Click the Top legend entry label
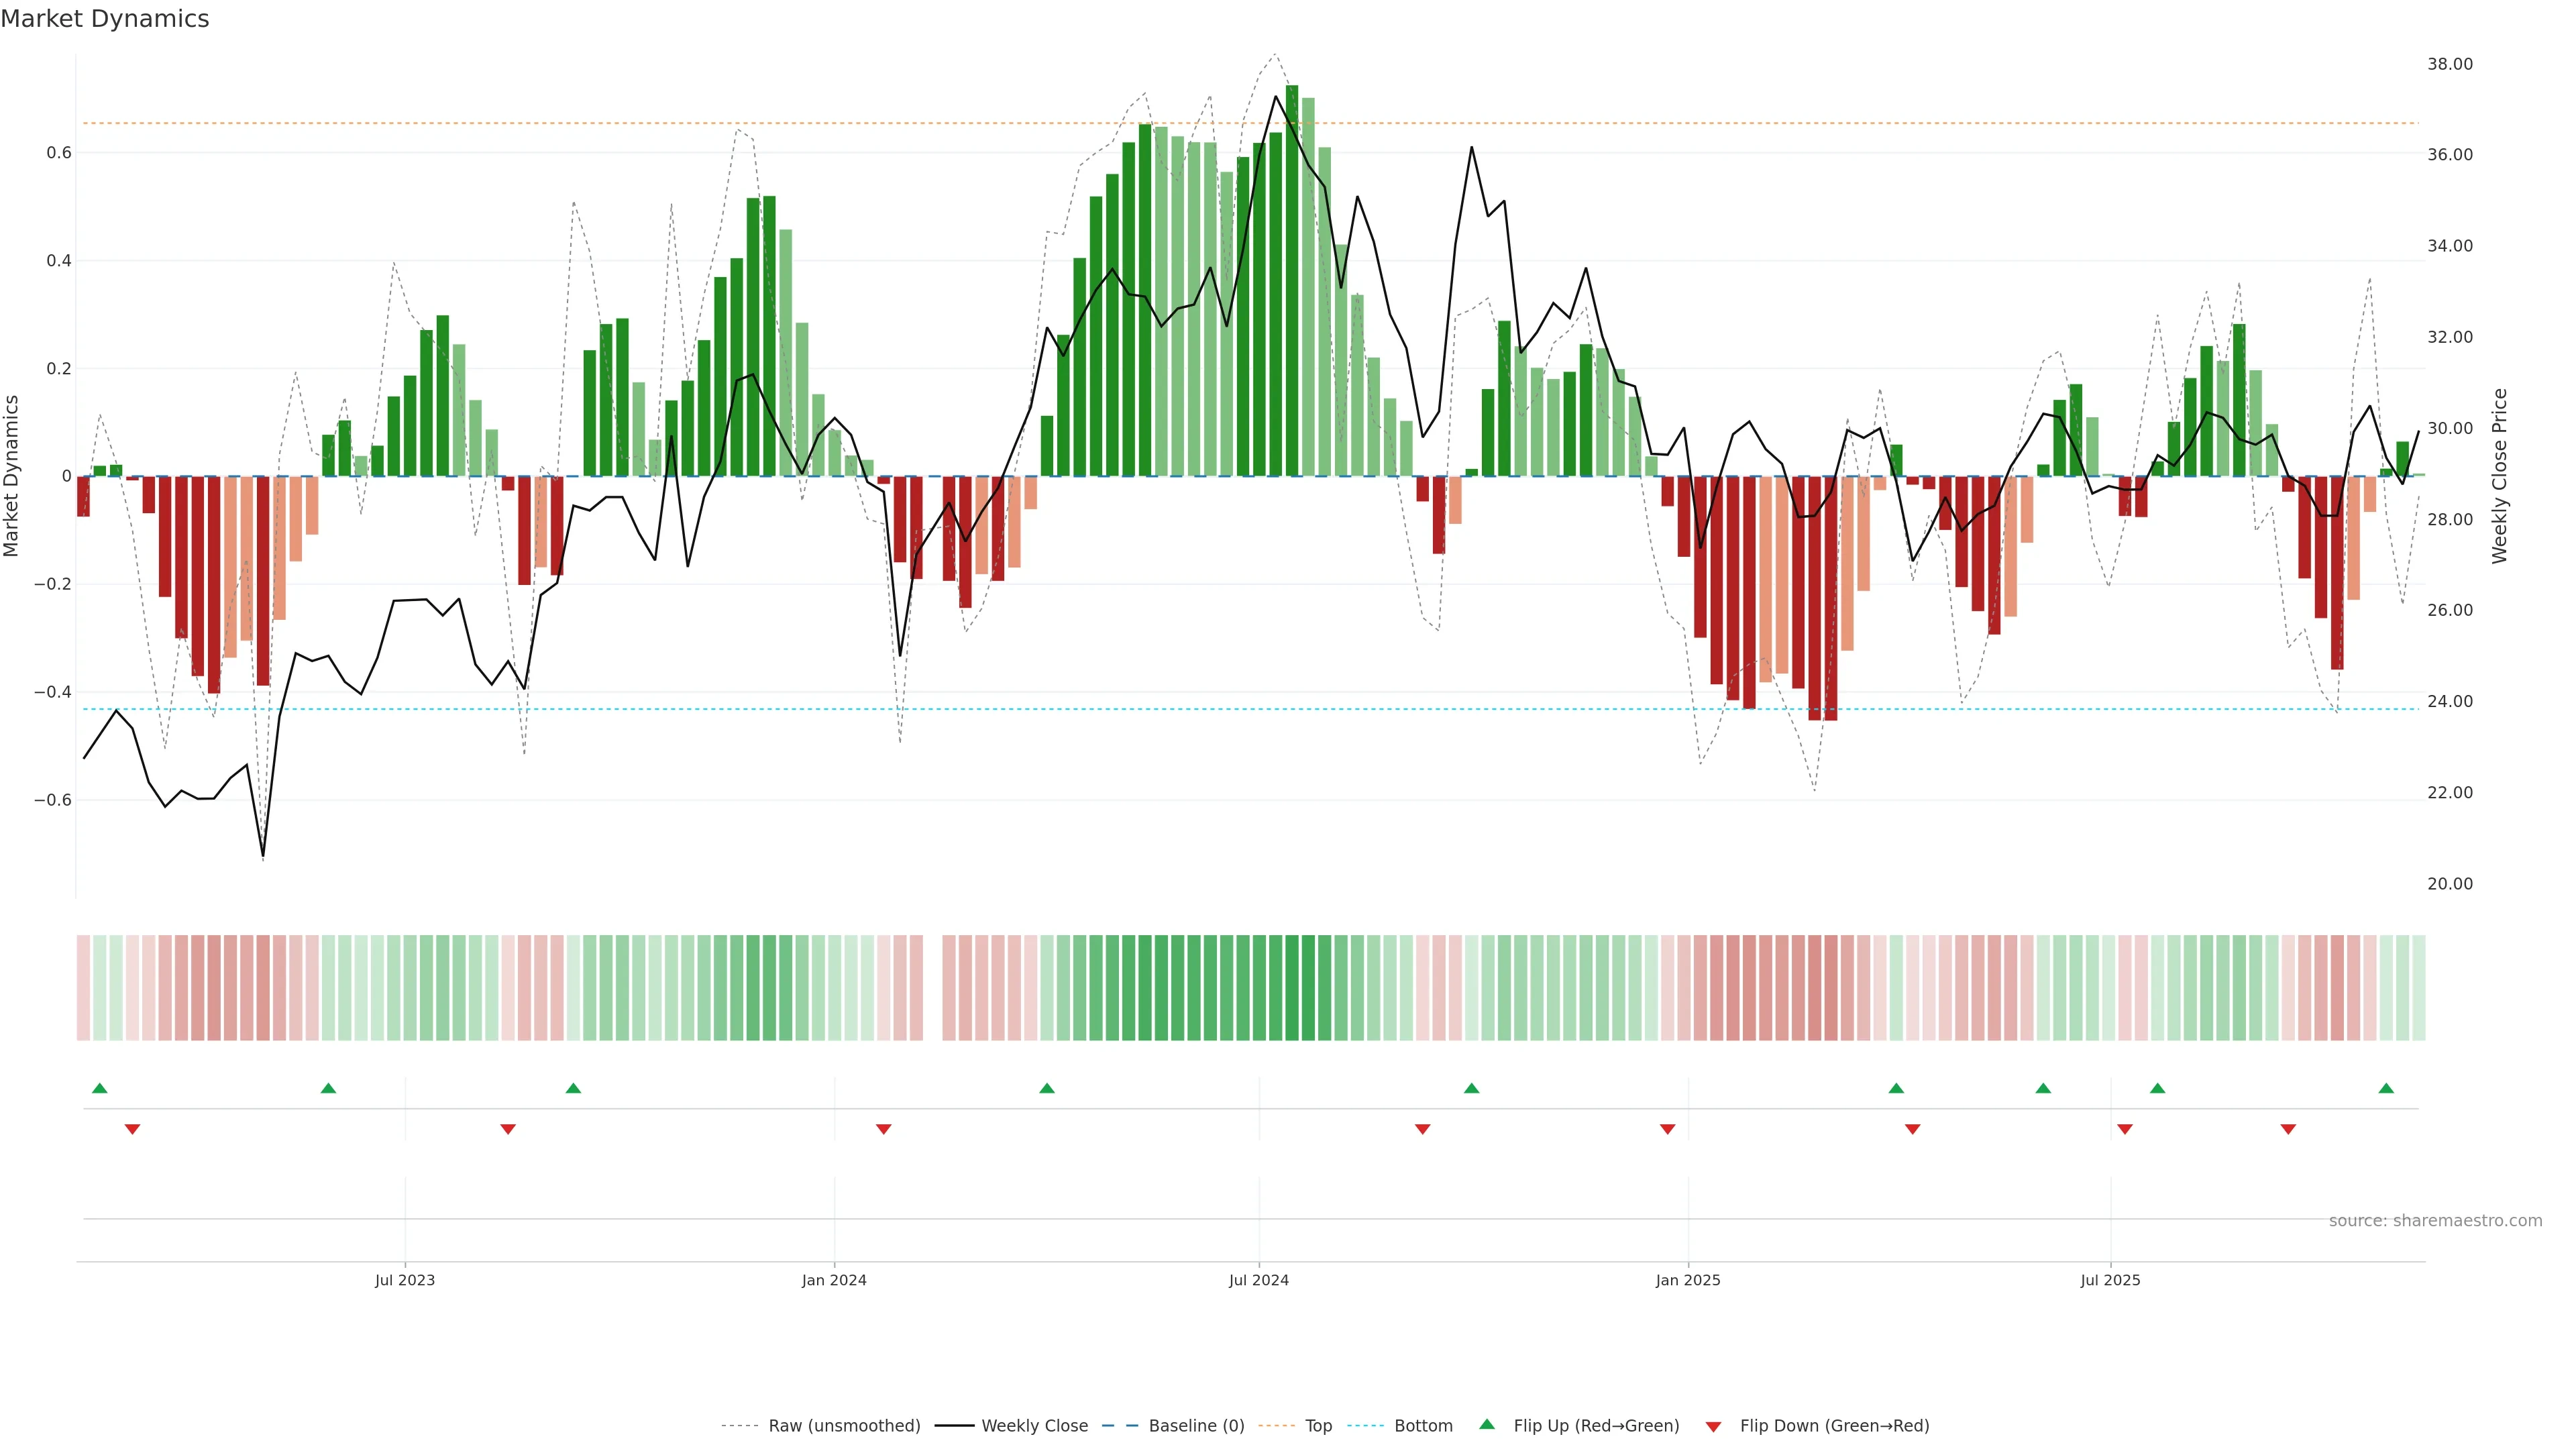This screenshot has height=1449, width=2576. pos(1318,1426)
